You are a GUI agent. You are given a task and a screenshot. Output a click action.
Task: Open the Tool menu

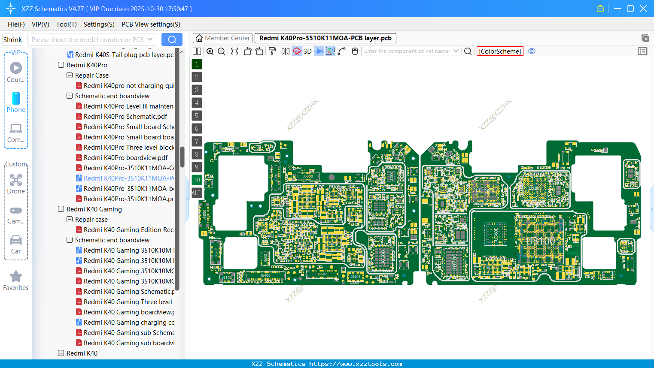click(66, 24)
